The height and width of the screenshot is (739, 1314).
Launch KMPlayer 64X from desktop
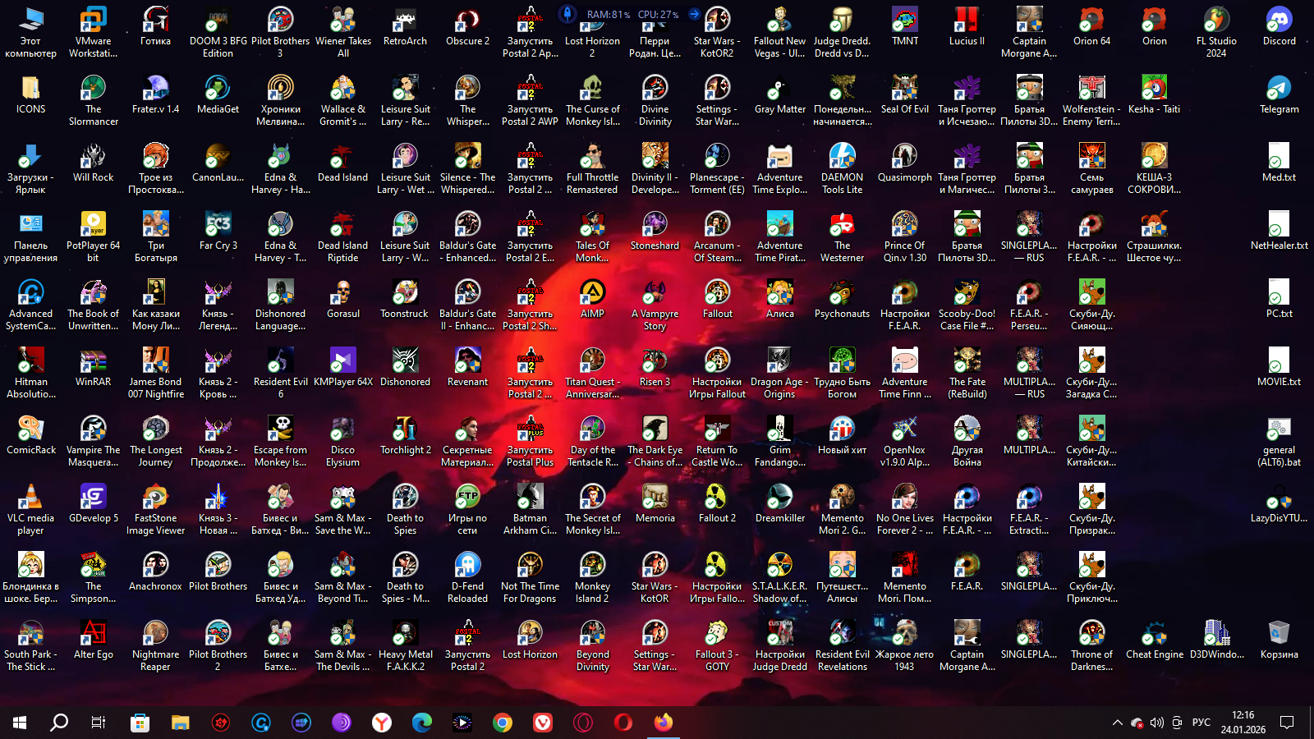342,366
